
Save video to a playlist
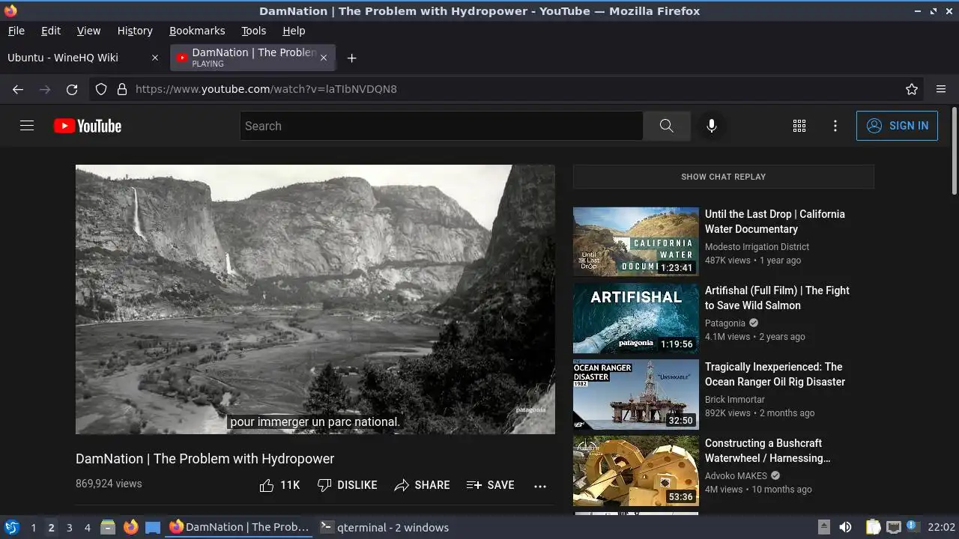[490, 485]
